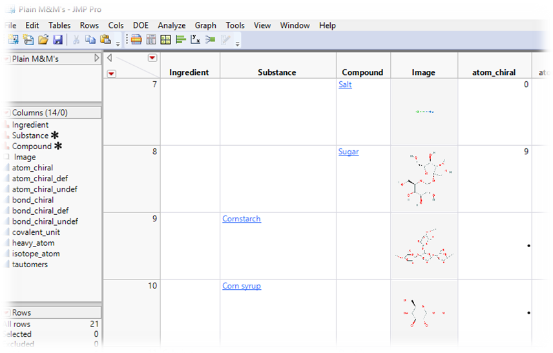Viewport: 553px width, 353px height.
Task: Select the Substance column header
Action: pyautogui.click(x=278, y=66)
